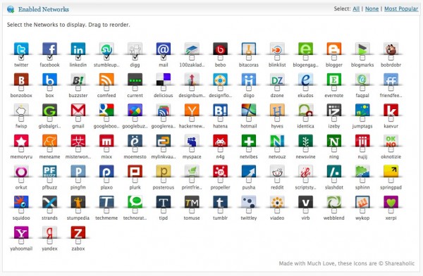Viewport: 423px width, 276px height.
Task: Enable the wykop checkbox
Action: point(362,211)
